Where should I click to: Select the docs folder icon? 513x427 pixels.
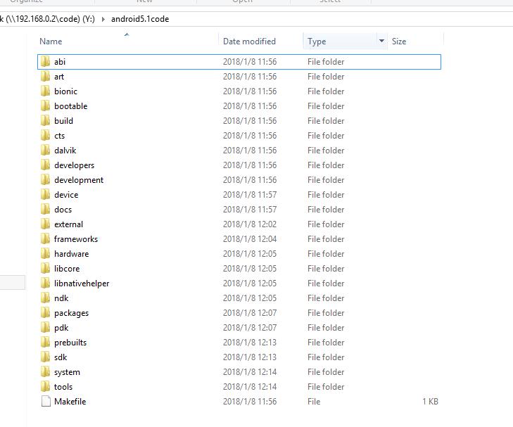coord(46,209)
